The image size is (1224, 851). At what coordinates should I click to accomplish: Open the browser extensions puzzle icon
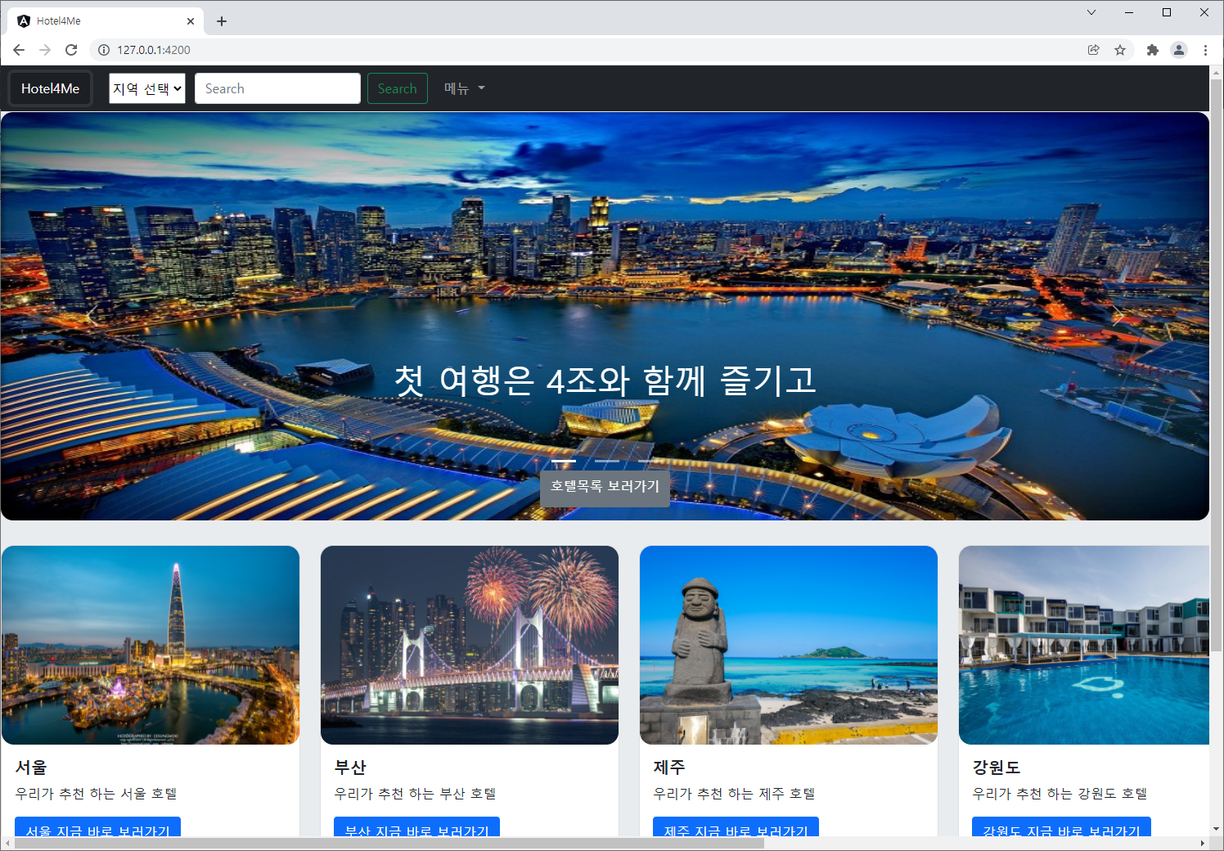pyautogui.click(x=1153, y=50)
